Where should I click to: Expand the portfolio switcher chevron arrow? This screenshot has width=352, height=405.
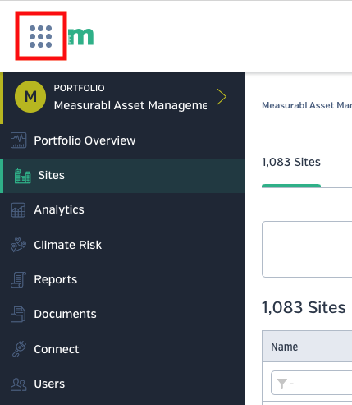222,96
